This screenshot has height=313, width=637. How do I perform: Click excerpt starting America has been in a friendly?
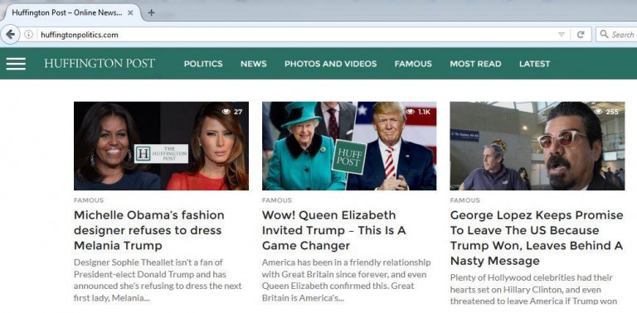tap(346, 280)
